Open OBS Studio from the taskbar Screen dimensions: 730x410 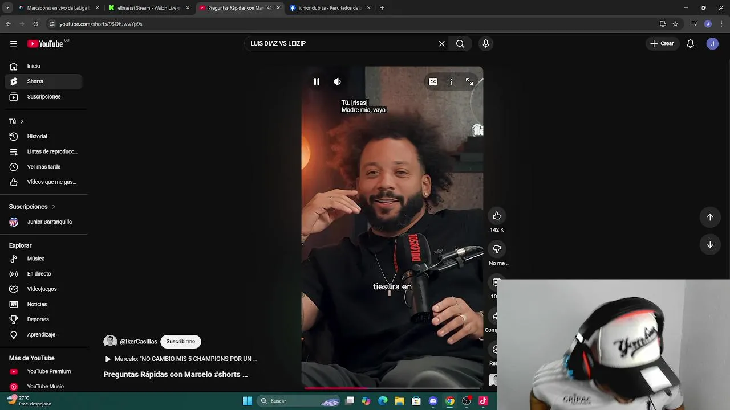(467, 401)
